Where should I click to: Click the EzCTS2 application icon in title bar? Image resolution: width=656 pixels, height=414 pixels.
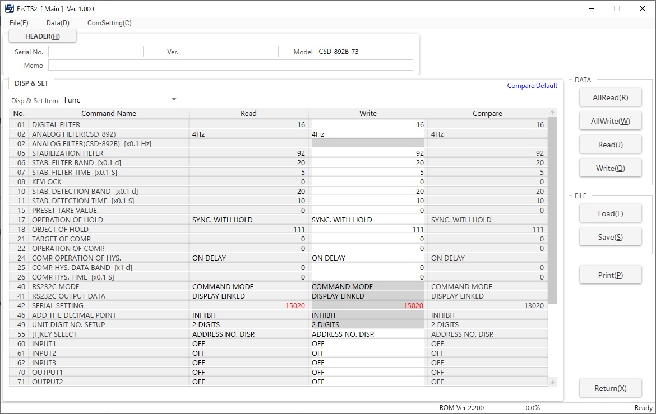(9, 8)
